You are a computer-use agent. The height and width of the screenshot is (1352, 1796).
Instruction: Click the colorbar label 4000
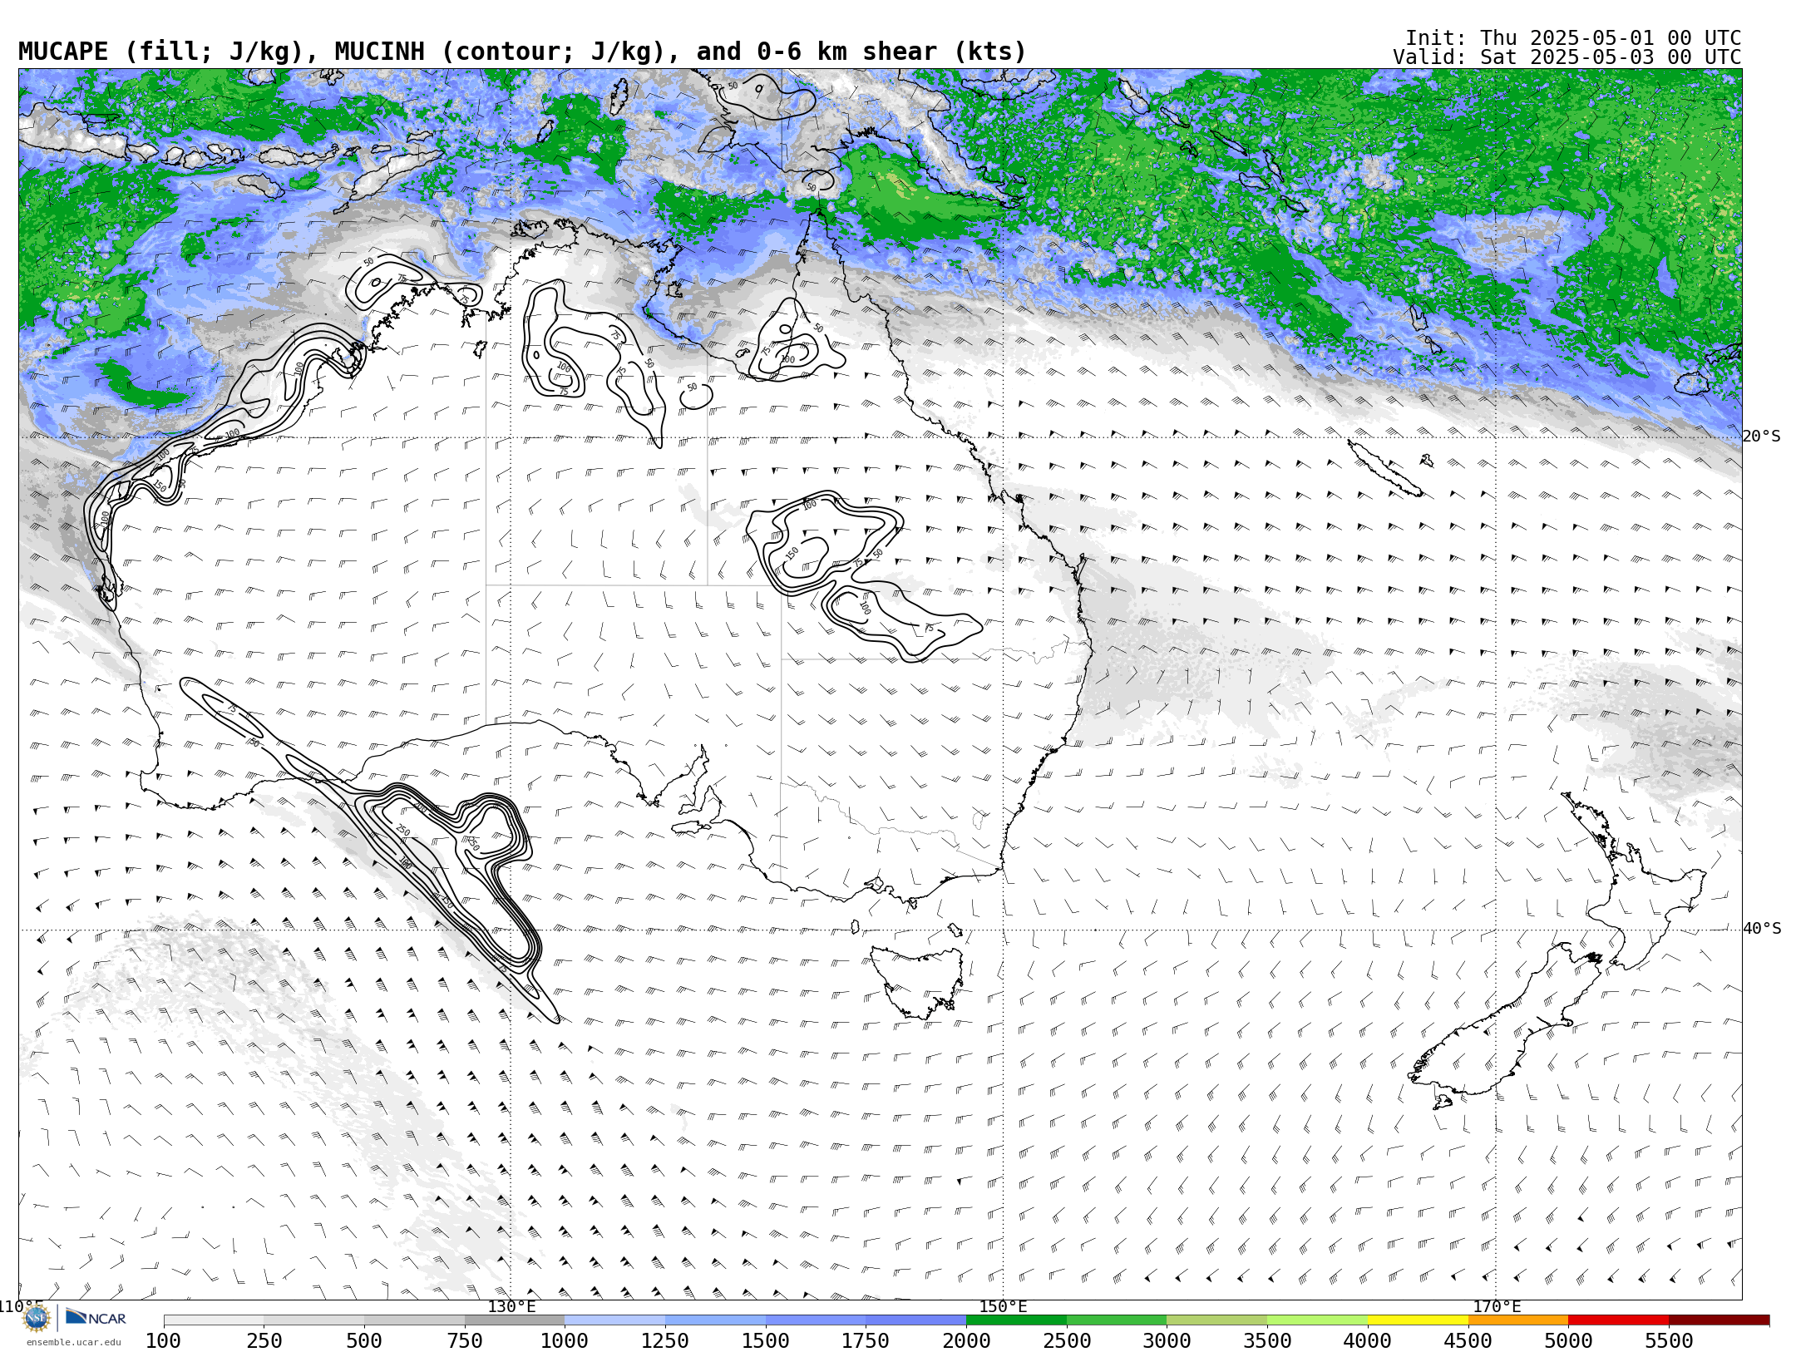click(x=1368, y=1341)
